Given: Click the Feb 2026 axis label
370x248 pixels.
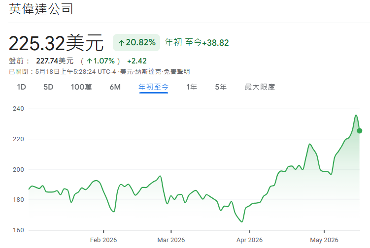Looking at the screenshot, I should 103,240.
